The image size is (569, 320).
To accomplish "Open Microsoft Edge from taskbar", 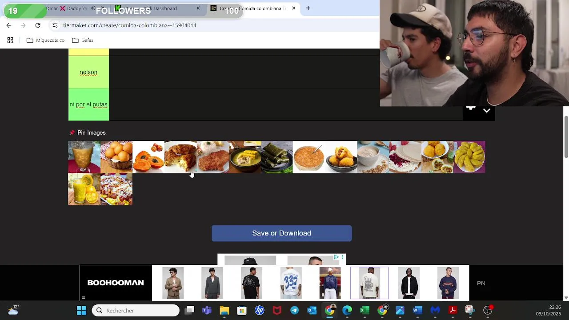I will [347, 310].
